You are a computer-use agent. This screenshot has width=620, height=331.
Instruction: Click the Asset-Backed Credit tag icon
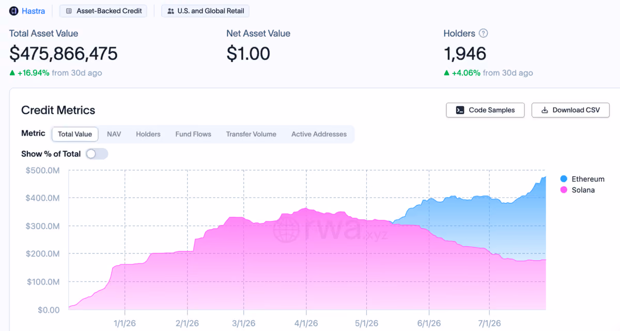(69, 11)
